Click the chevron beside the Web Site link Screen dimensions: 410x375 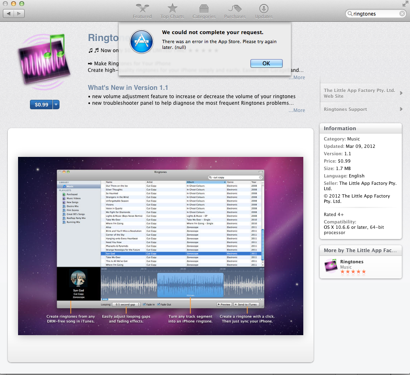pyautogui.click(x=401, y=93)
